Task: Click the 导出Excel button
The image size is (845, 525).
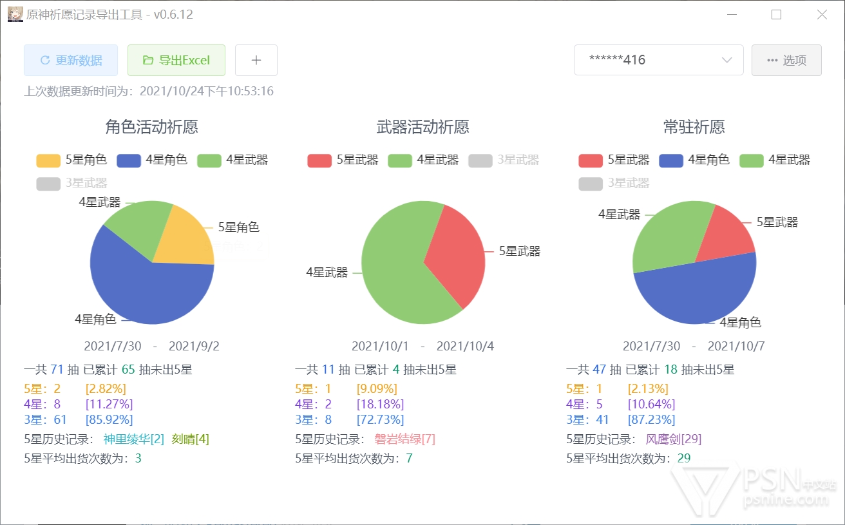Action: coord(176,60)
